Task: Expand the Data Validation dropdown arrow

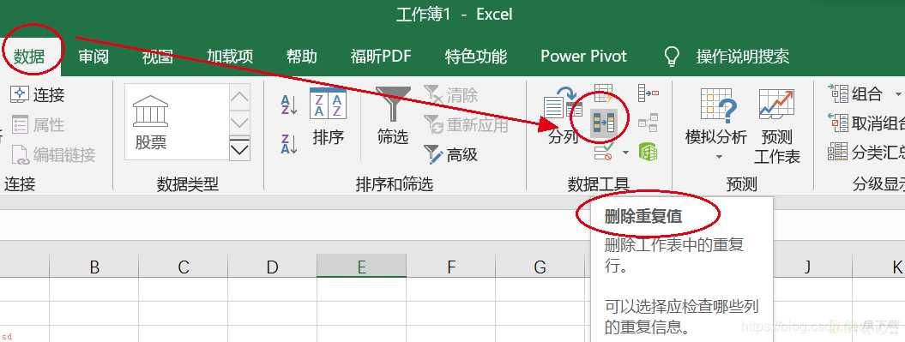Action: pos(625,153)
